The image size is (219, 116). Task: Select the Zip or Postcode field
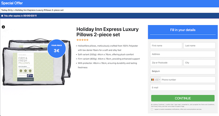[x=166, y=63]
